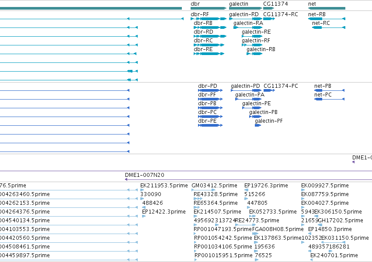This screenshot has width=372, height=262.
Task: Select the FGA008H08.5prime EST label
Action: tap(278, 229)
